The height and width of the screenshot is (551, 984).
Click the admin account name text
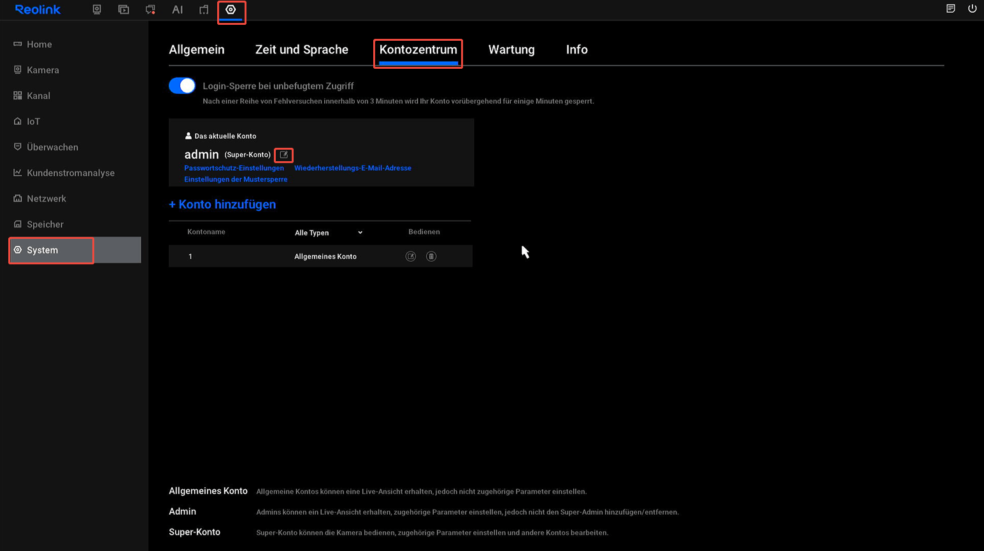point(201,154)
